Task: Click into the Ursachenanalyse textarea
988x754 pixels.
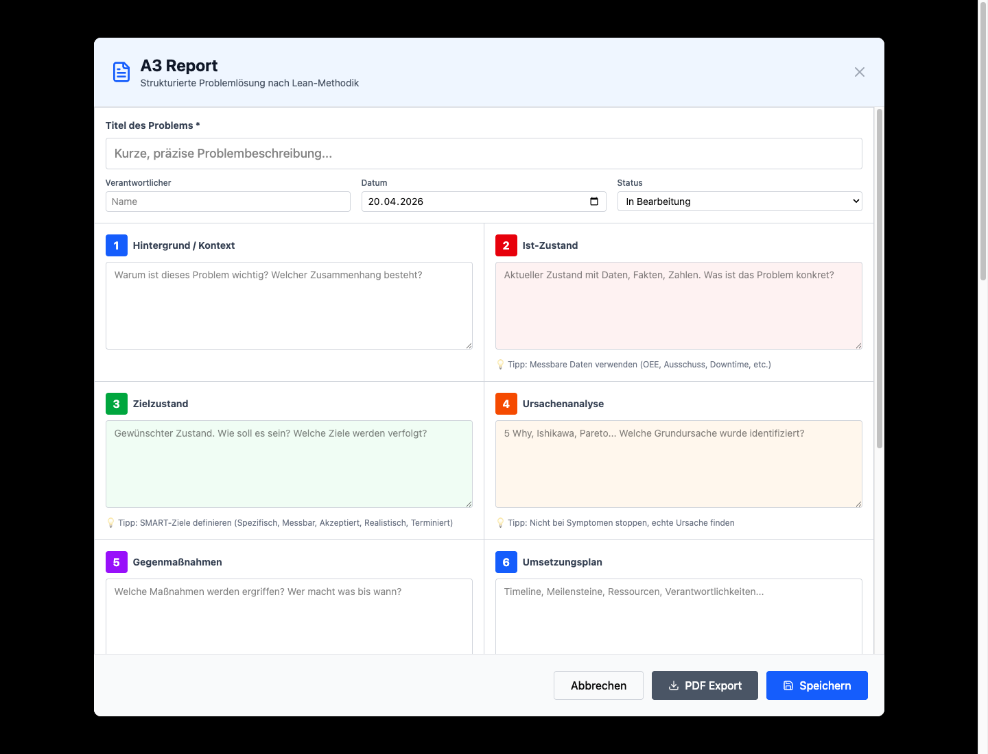Action: point(678,464)
